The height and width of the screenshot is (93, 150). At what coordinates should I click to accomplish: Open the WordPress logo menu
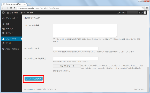point(3,12)
